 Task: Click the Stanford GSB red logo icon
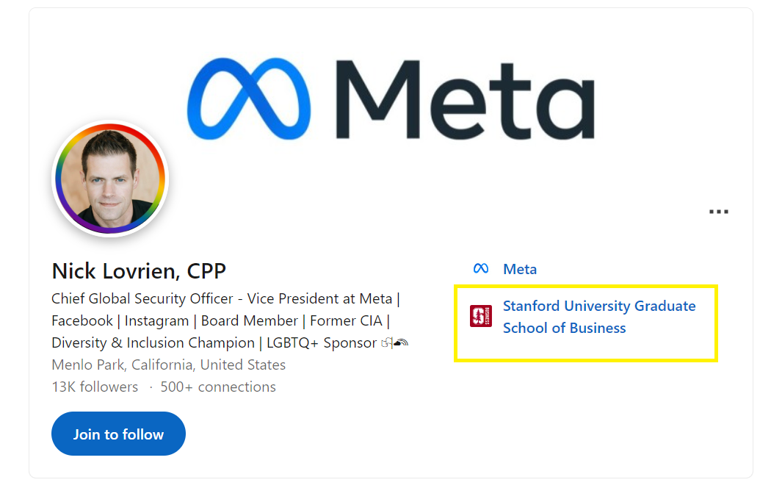481,316
